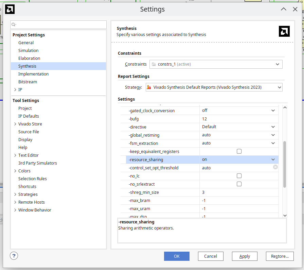Open Bitstream project settings
This screenshot has width=304, height=270.
point(28,82)
